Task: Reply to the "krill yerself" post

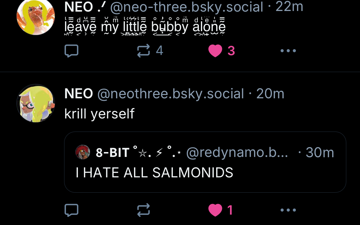Action: click(71, 210)
